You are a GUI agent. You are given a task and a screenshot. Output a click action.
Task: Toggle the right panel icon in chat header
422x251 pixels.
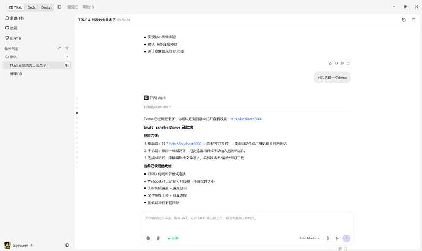pyautogui.click(x=413, y=20)
